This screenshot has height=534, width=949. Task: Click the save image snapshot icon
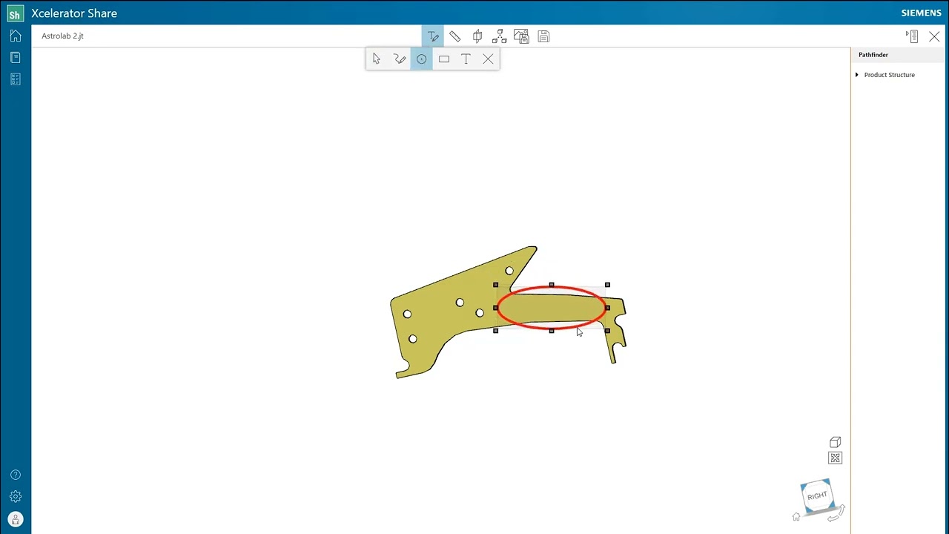point(521,36)
